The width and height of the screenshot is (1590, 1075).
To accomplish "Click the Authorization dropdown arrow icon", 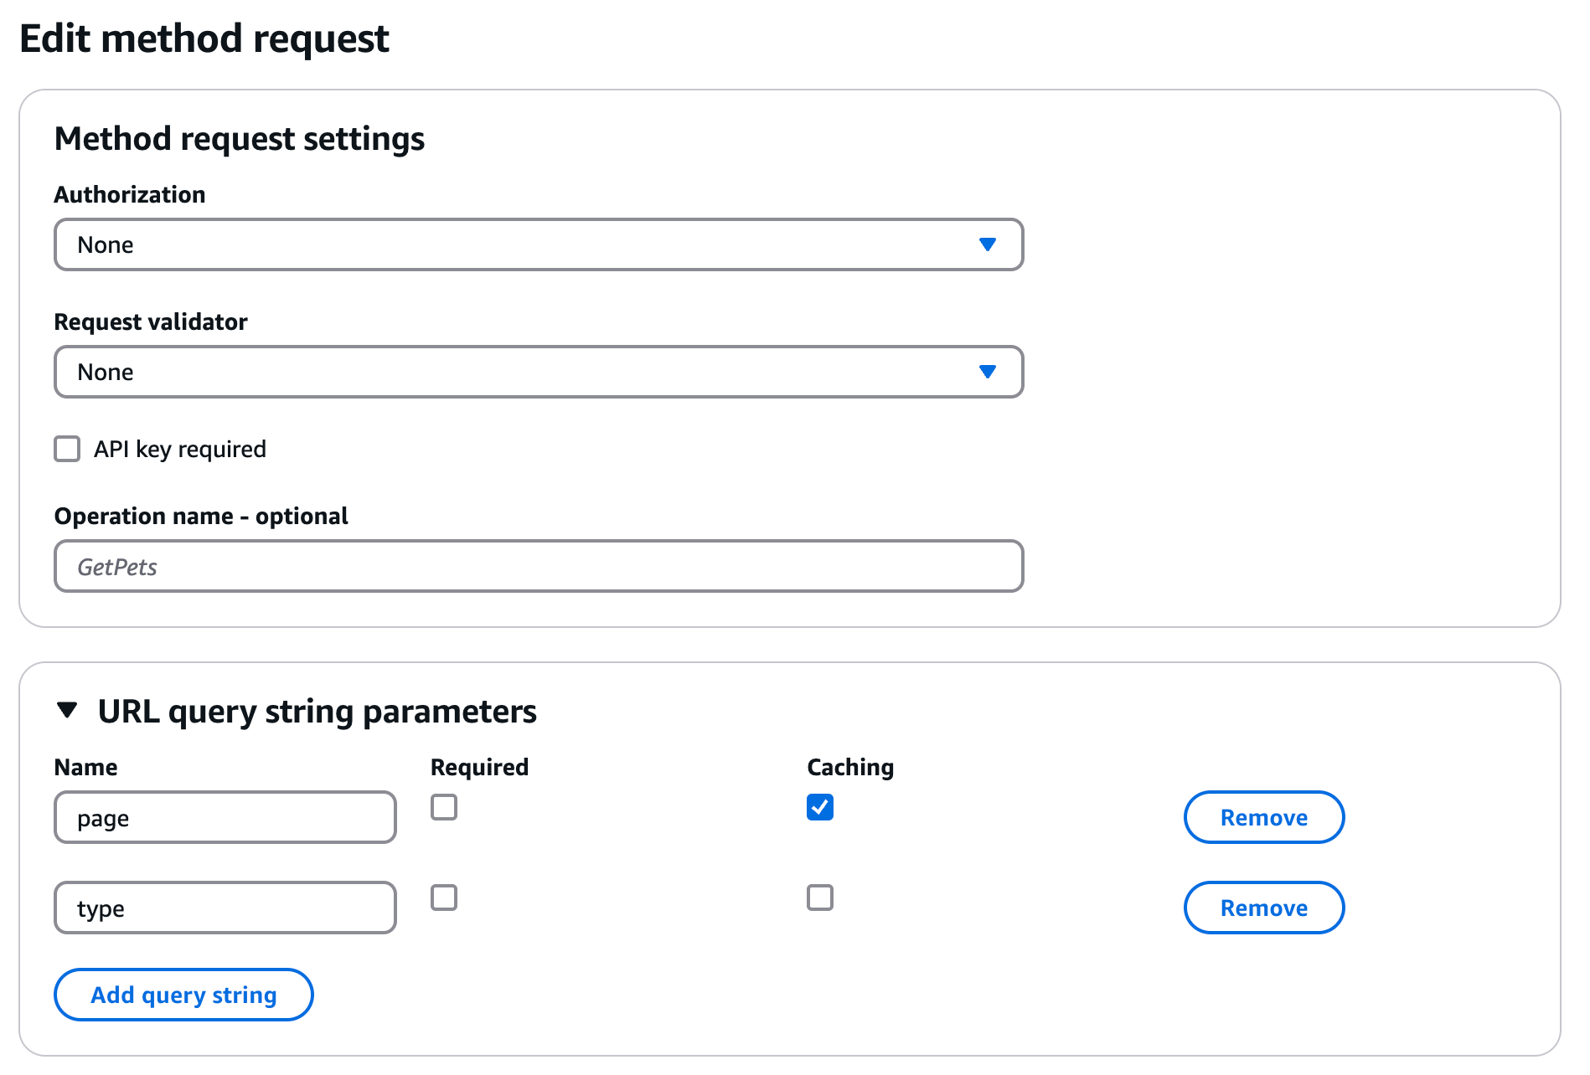I will [987, 244].
